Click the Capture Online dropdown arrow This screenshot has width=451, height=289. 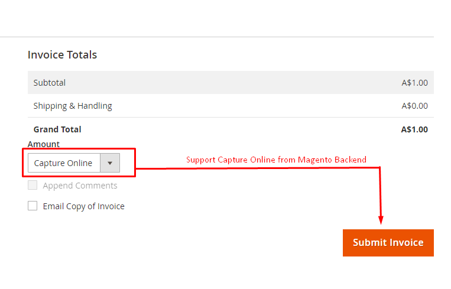pyautogui.click(x=109, y=163)
